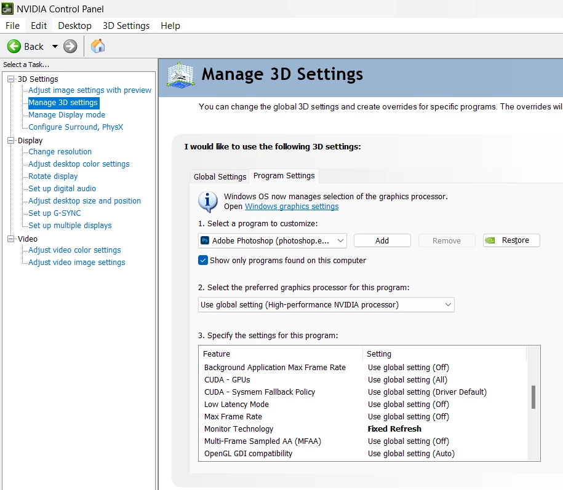Open the preferred graphics processor dropdown
Image resolution: width=563 pixels, height=490 pixels.
(x=326, y=304)
